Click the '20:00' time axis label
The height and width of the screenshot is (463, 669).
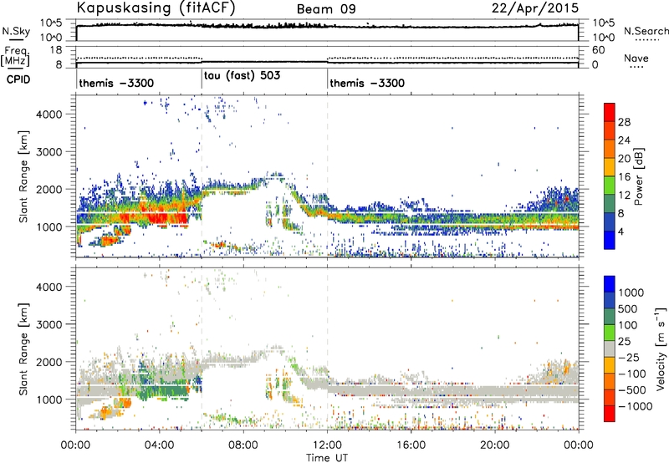(x=494, y=445)
